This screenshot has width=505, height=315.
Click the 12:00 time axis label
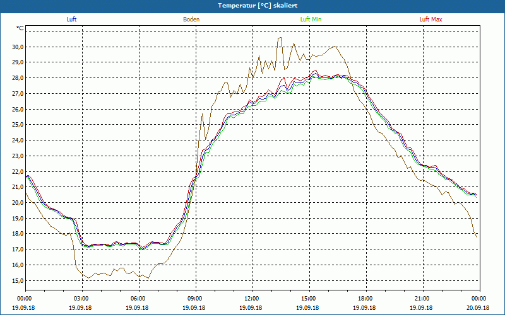coord(252,299)
